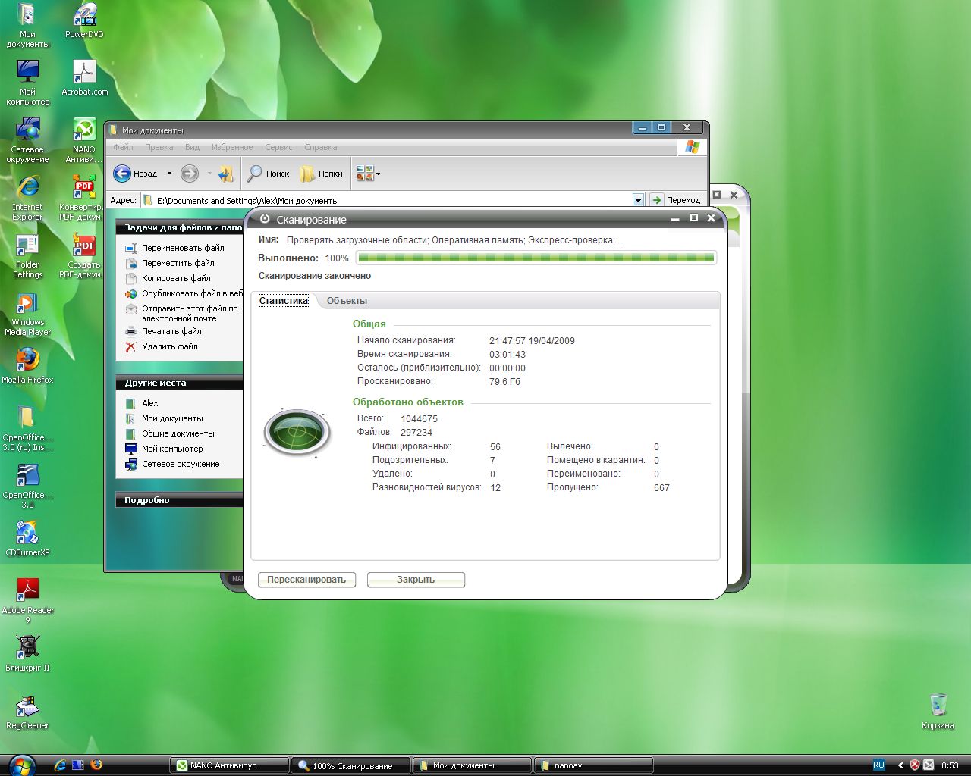Viewport: 971px width, 776px height.
Task: Open Мой компьютер link under Другие места
Action: pos(172,449)
